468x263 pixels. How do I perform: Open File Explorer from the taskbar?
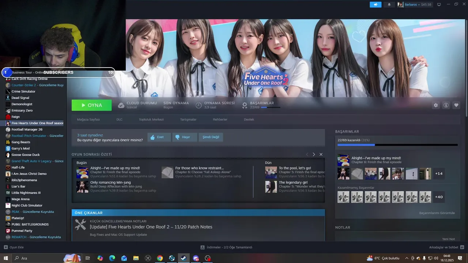pyautogui.click(x=136, y=258)
